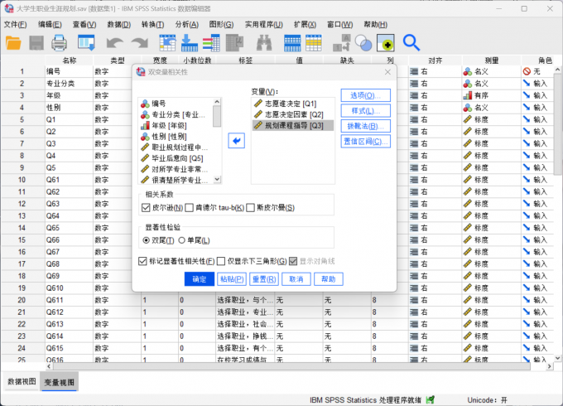This screenshot has width=563, height=406.
Task: Uncheck the 皮尔逊 correlation checkbox
Action: coord(146,207)
